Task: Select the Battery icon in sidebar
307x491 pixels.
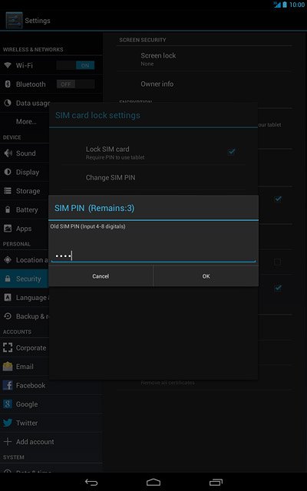Action: coord(8,209)
